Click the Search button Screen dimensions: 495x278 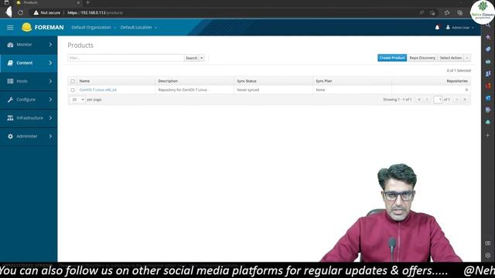(191, 58)
